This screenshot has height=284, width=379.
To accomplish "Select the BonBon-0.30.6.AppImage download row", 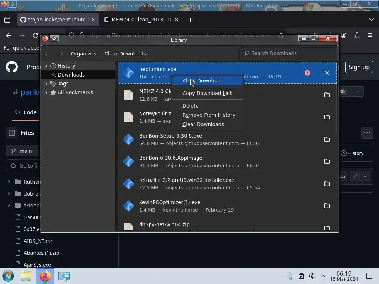I will coord(227,162).
